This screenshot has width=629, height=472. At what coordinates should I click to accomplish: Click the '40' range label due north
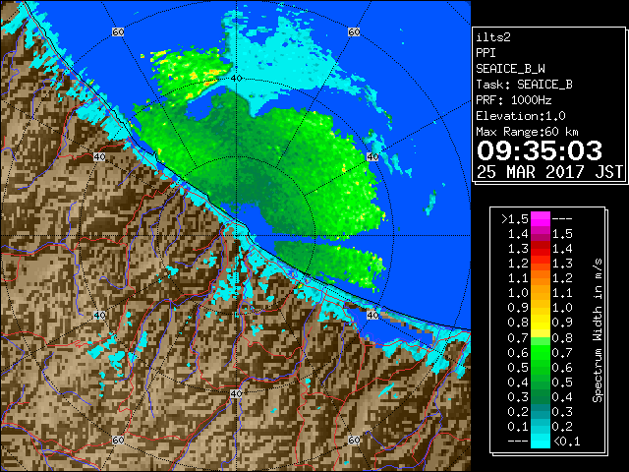(236, 79)
